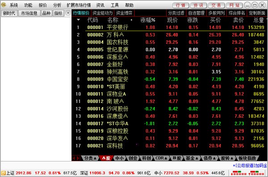Sort by the 涨幅% column header
268x177 pixels.
[148, 20]
